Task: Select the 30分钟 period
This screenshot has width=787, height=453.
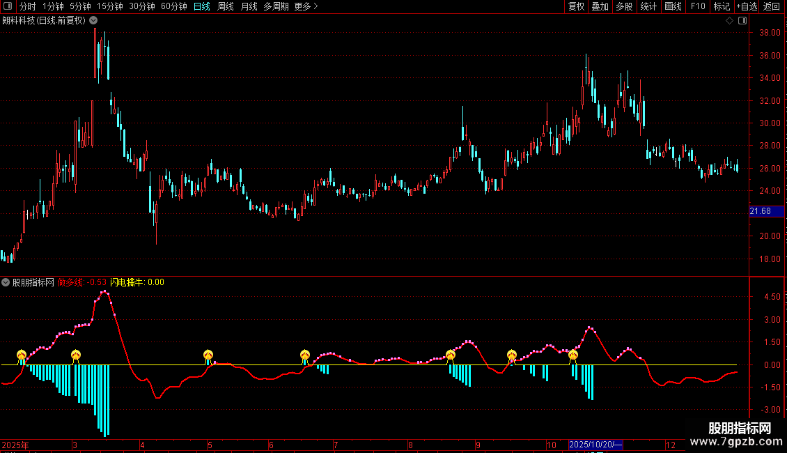Action: tap(142, 6)
